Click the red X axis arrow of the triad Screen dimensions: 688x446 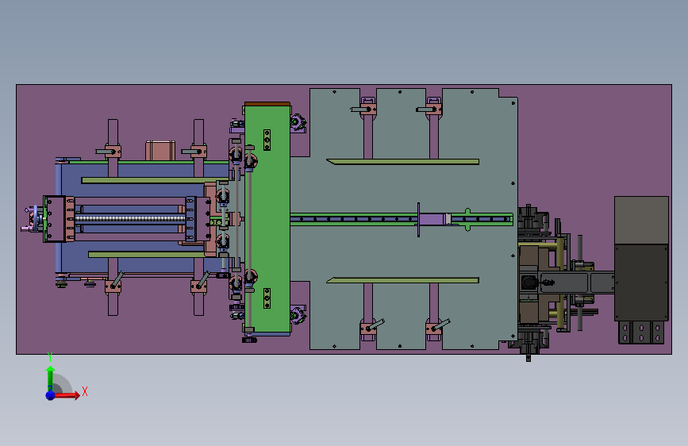click(66, 395)
